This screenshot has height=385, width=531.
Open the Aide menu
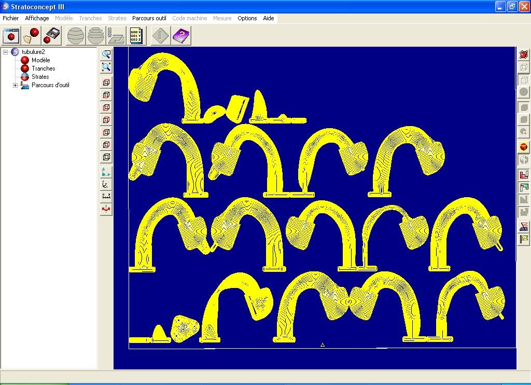coord(269,18)
